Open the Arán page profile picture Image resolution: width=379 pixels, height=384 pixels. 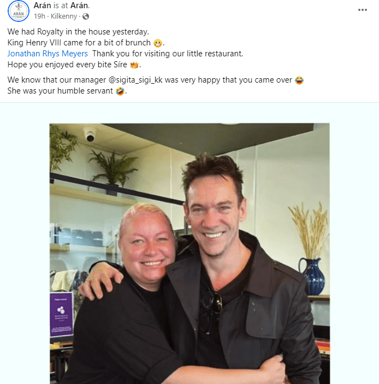pyautogui.click(x=19, y=11)
